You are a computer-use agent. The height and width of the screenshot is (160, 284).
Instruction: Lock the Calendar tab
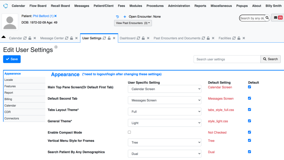pos(30,38)
